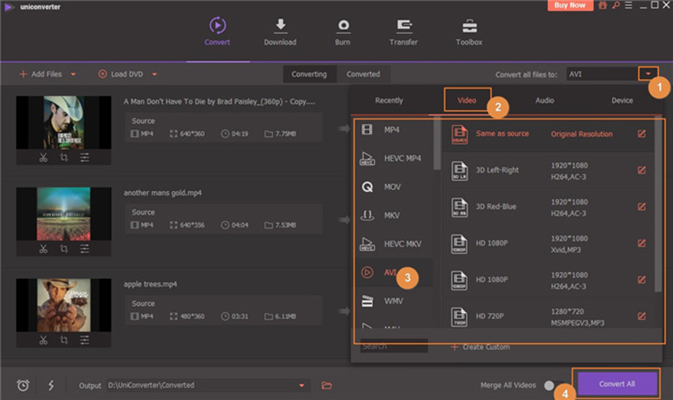Open the hamburger menu in title bar
The image size is (673, 400).
(629, 6)
